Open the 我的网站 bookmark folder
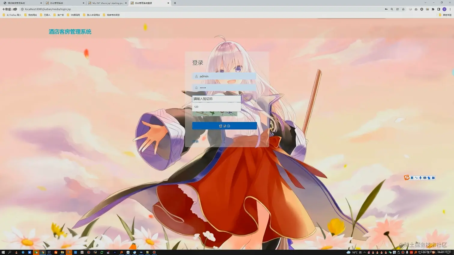The image size is (454, 255). 31,15
